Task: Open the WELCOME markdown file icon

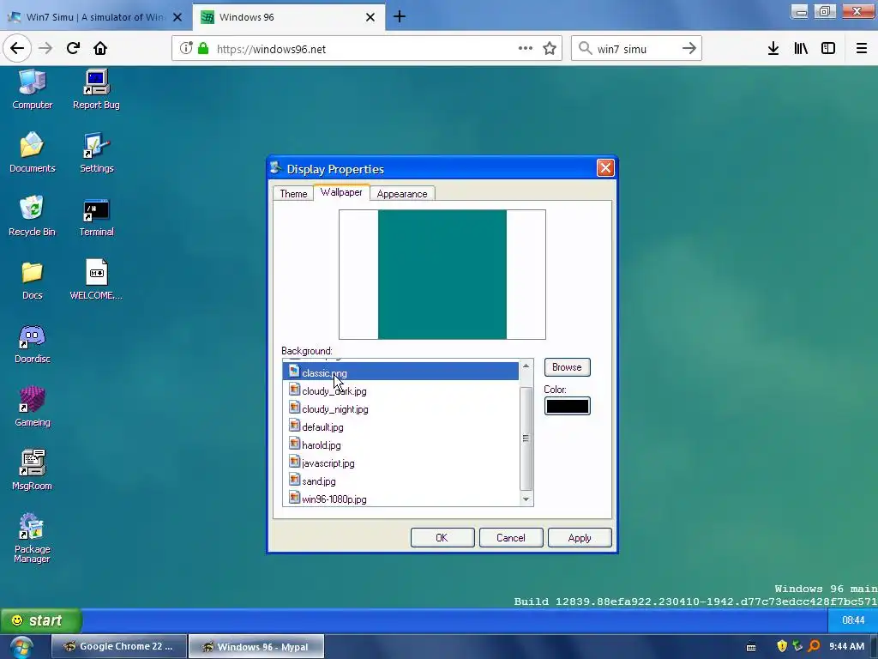Action: point(96,280)
